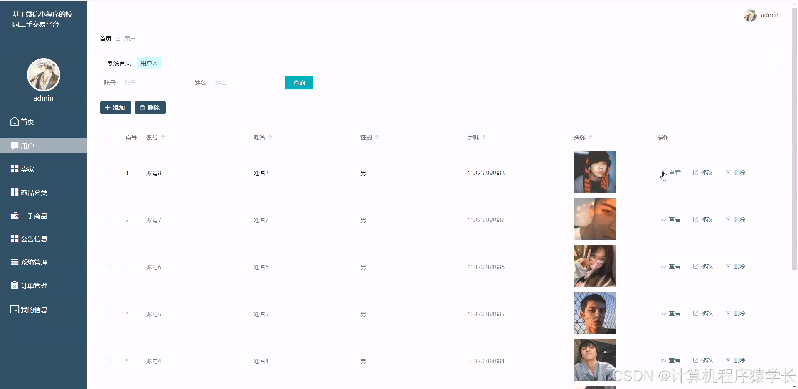Click the avatar thumbnail for 账号6
Image resolution: width=798 pixels, height=389 pixels.
coord(595,266)
